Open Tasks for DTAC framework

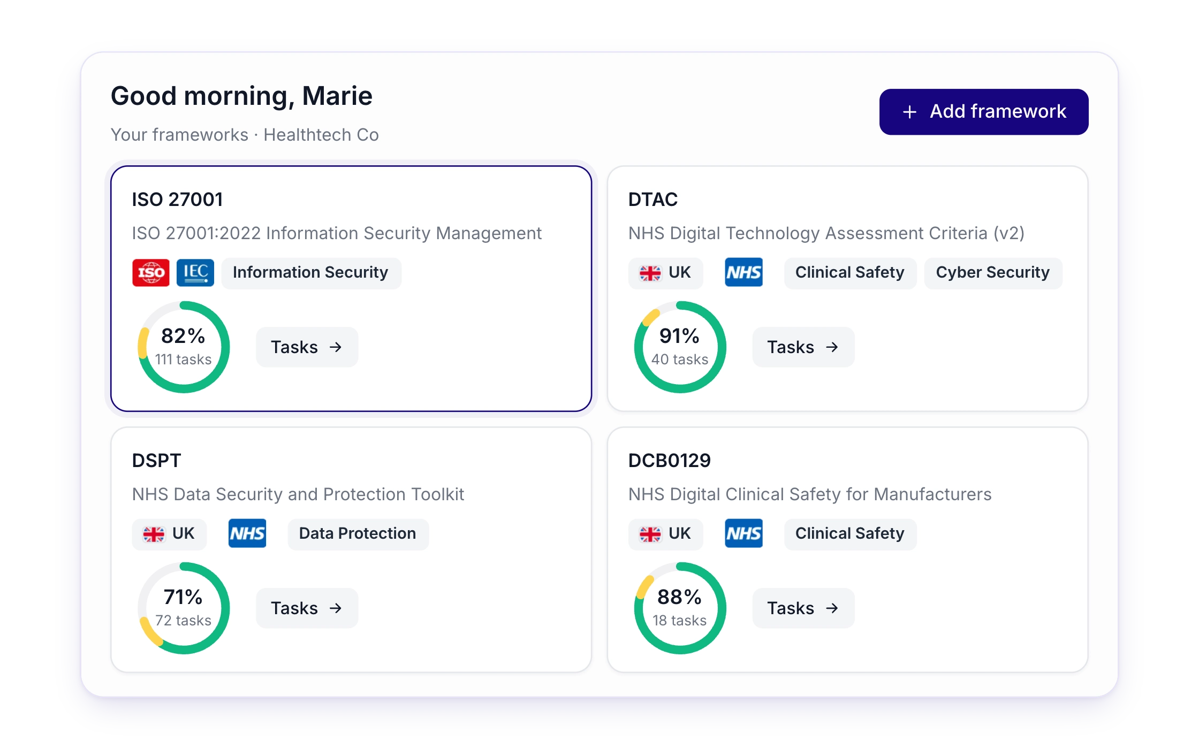pos(803,347)
